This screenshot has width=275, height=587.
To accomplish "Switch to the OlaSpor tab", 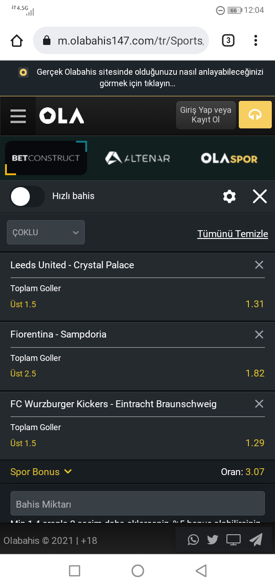I will 229,159.
